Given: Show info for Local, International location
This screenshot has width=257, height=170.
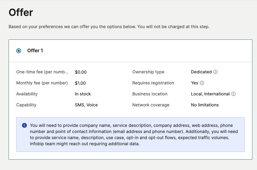Looking at the screenshot, I should [x=233, y=94].
